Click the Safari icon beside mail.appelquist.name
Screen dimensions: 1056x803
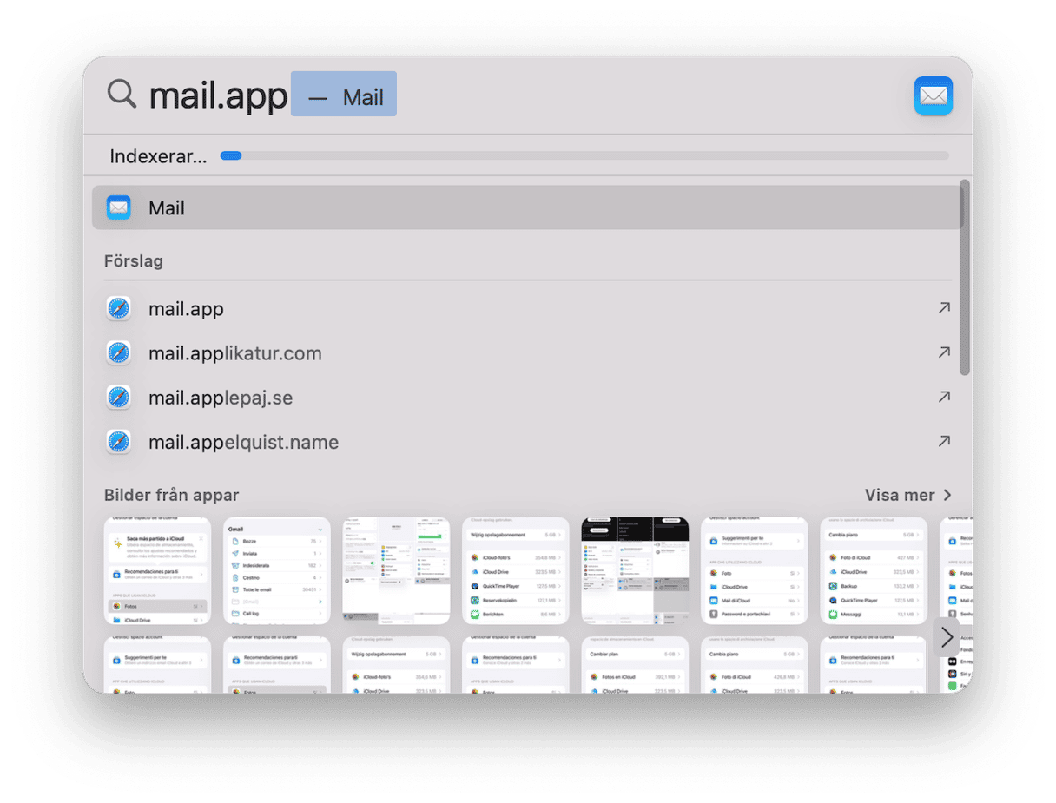pyautogui.click(x=118, y=442)
